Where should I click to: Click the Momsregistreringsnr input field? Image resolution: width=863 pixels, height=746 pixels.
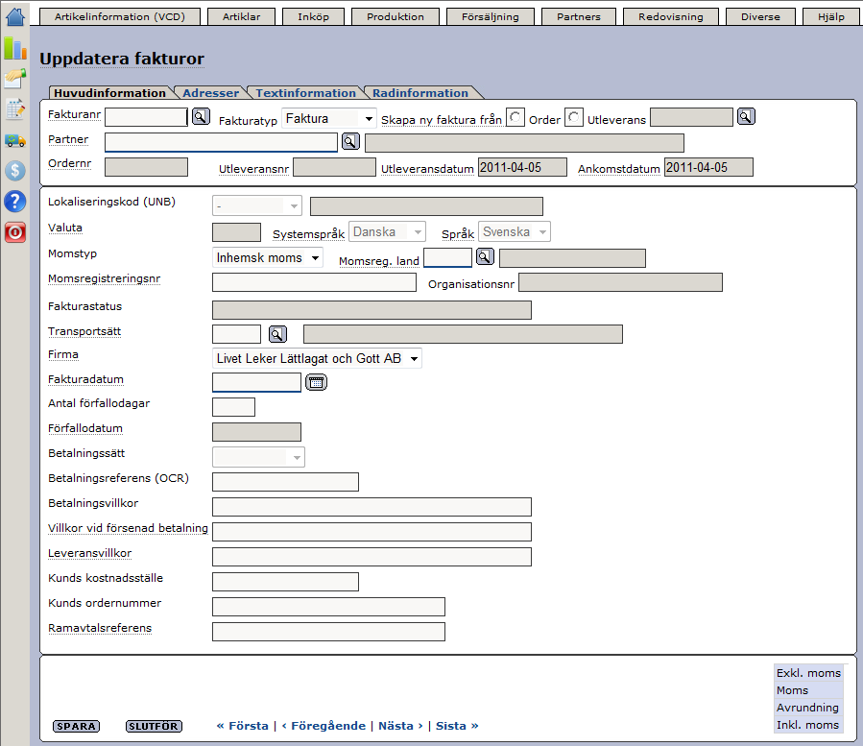coord(314,282)
